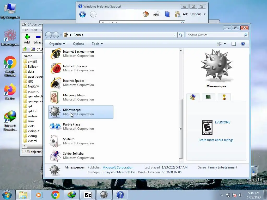
Task: Open My Computer desktop icon
Action: tap(10, 10)
